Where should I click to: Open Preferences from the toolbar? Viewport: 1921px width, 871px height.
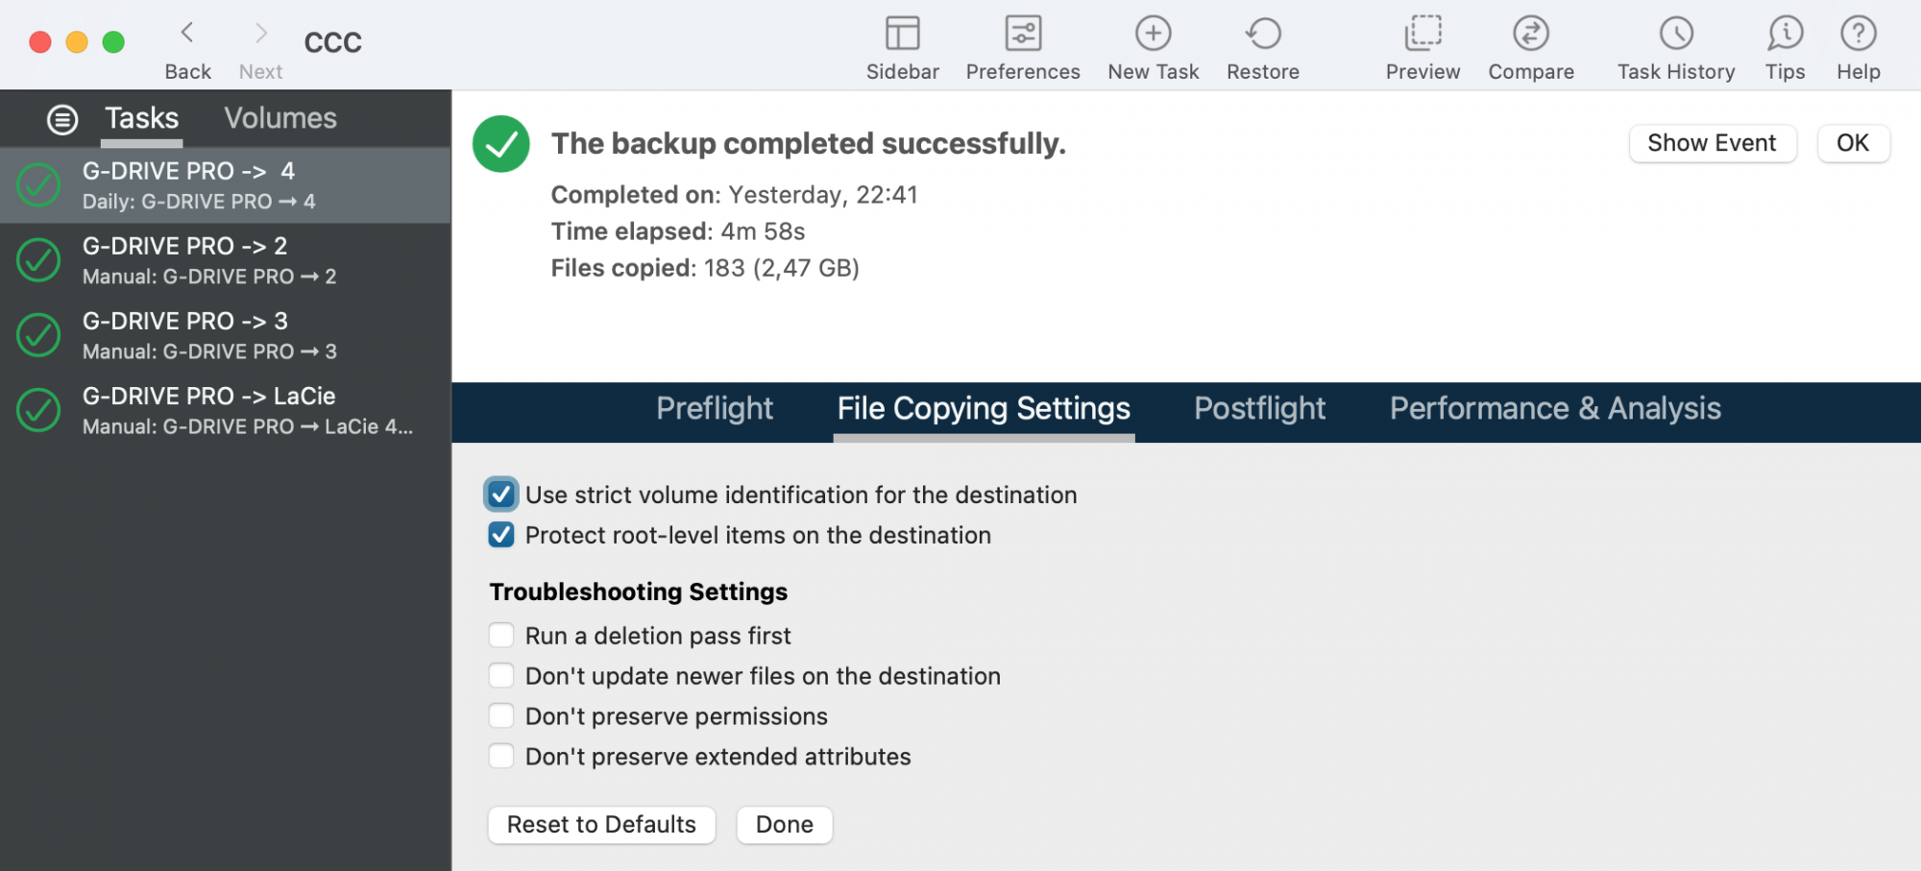[1023, 35]
